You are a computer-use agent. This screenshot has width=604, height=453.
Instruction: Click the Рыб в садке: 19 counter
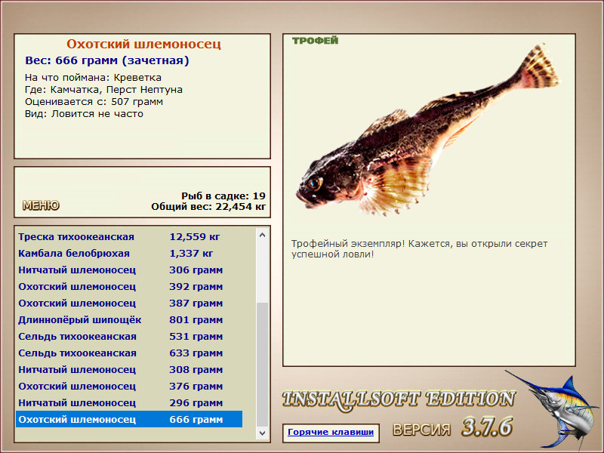point(223,196)
